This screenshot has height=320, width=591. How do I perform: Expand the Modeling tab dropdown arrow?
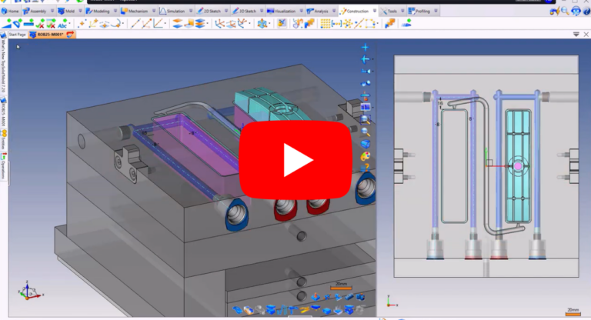[x=115, y=12]
